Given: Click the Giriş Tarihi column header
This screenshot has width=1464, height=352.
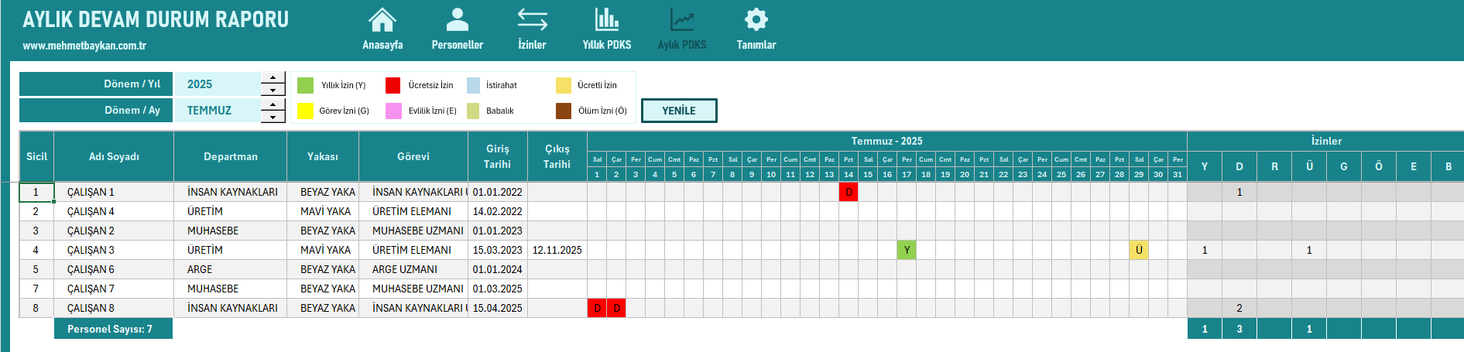Looking at the screenshot, I should [498, 156].
